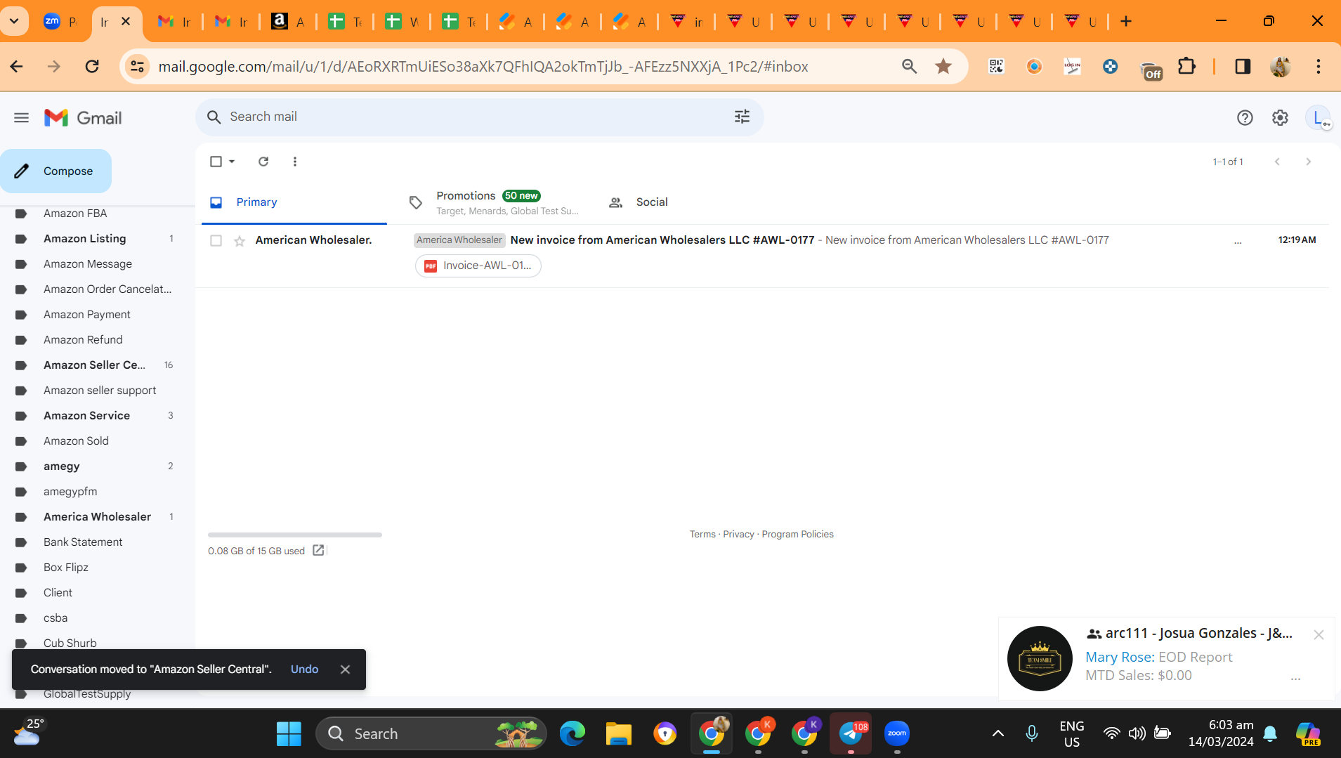Undo the conversation move
Image resolution: width=1341 pixels, height=758 pixels.
click(x=304, y=669)
